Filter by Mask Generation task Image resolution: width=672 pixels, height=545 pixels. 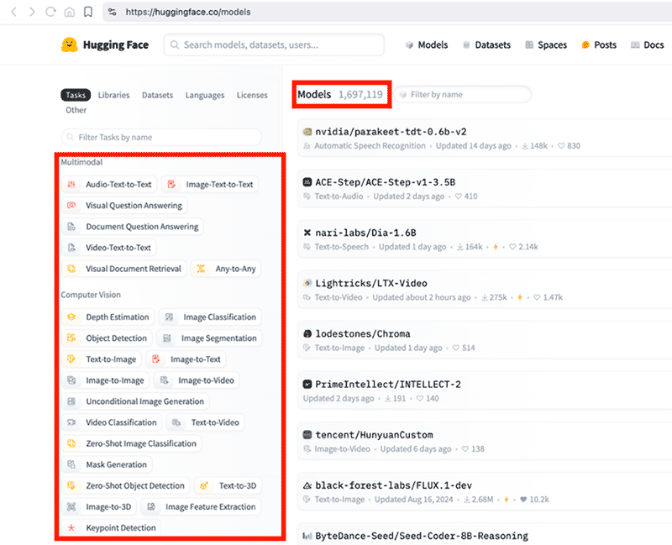(x=107, y=464)
